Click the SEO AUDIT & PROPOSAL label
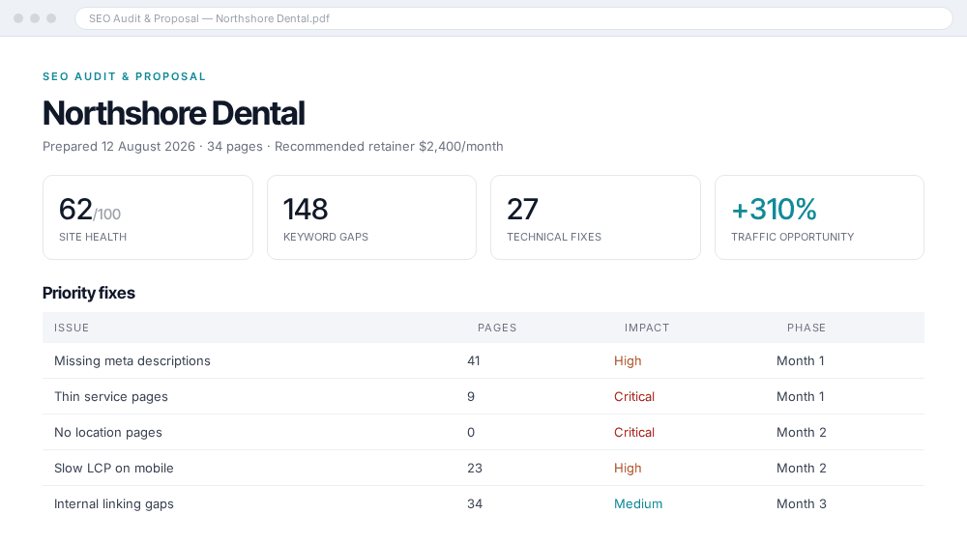Screen dimensions: 967x543 coord(124,76)
